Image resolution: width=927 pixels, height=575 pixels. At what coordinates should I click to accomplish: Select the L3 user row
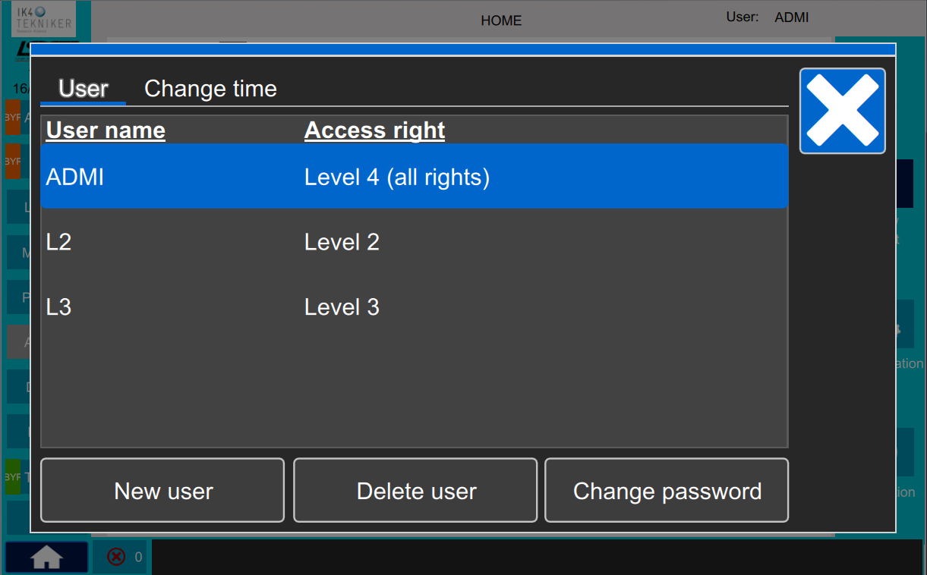[x=415, y=306]
